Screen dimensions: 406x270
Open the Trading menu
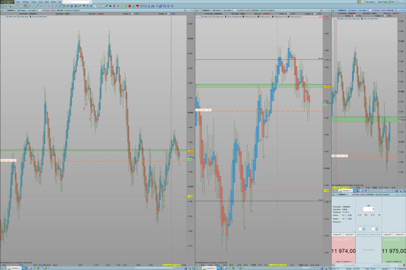(34, 2)
